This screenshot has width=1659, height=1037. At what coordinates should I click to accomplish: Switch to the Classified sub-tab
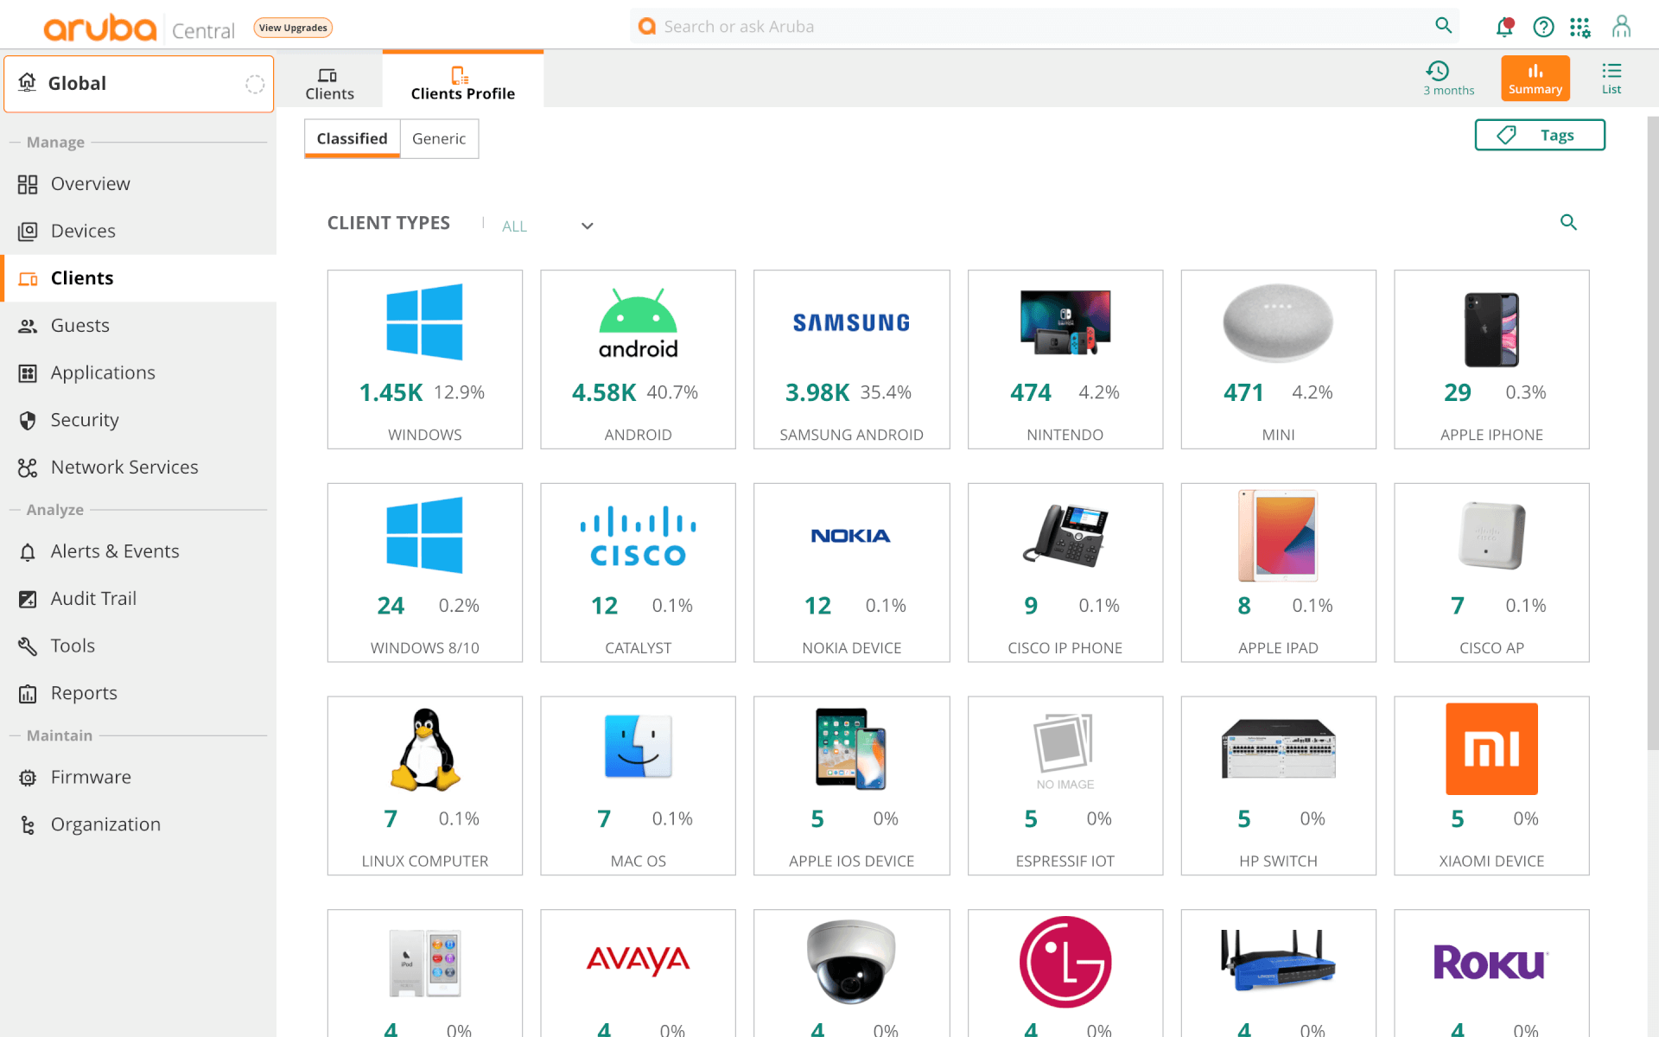point(352,139)
